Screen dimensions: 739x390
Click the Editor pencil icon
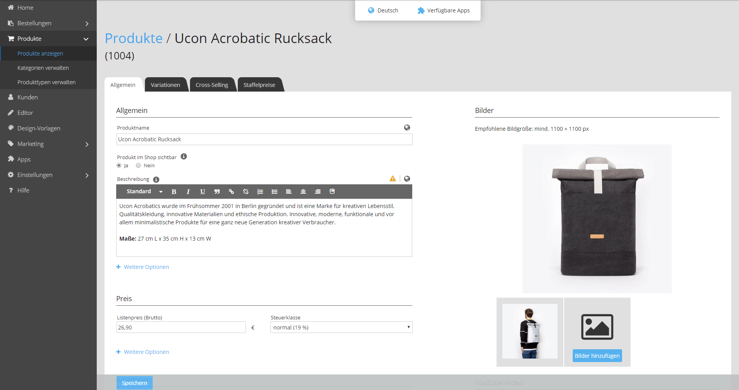11,113
